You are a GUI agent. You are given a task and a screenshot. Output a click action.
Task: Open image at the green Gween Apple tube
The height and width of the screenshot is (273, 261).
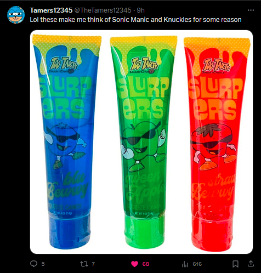[x=144, y=142]
